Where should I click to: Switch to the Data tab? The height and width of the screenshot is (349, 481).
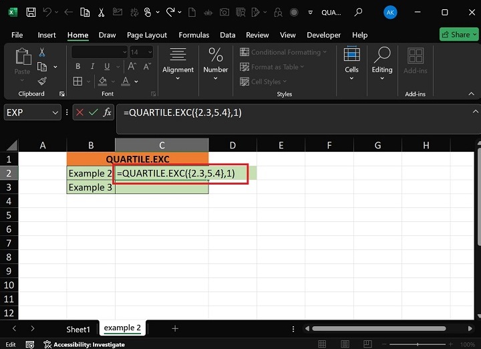coord(228,35)
